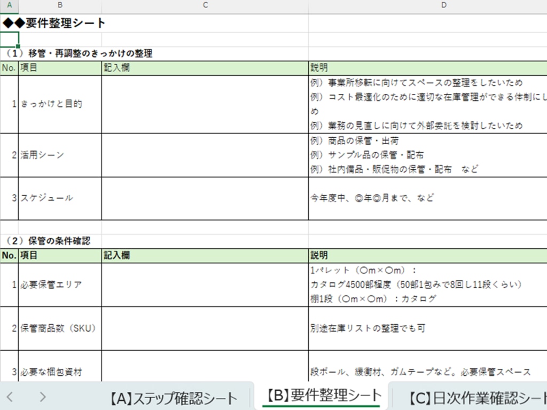Select column D header
The image size is (547, 410).
[x=427, y=5]
